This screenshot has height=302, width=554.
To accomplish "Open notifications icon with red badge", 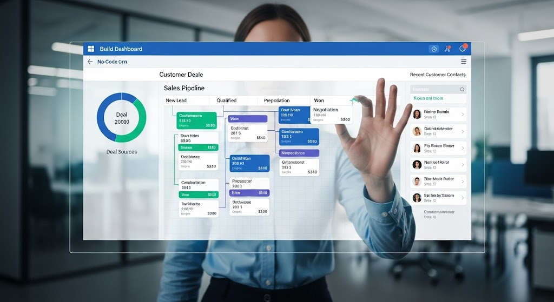I will [463, 48].
